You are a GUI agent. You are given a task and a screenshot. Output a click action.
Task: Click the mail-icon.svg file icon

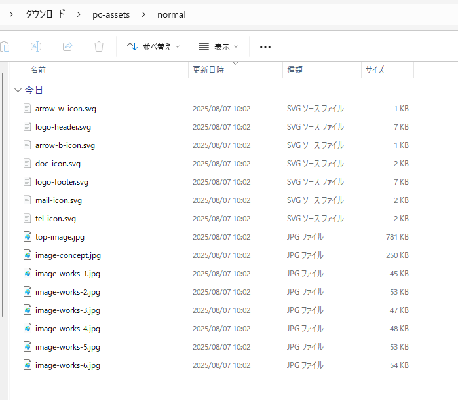pyautogui.click(x=27, y=200)
